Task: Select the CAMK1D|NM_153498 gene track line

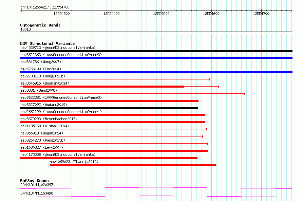Action: click(156, 196)
